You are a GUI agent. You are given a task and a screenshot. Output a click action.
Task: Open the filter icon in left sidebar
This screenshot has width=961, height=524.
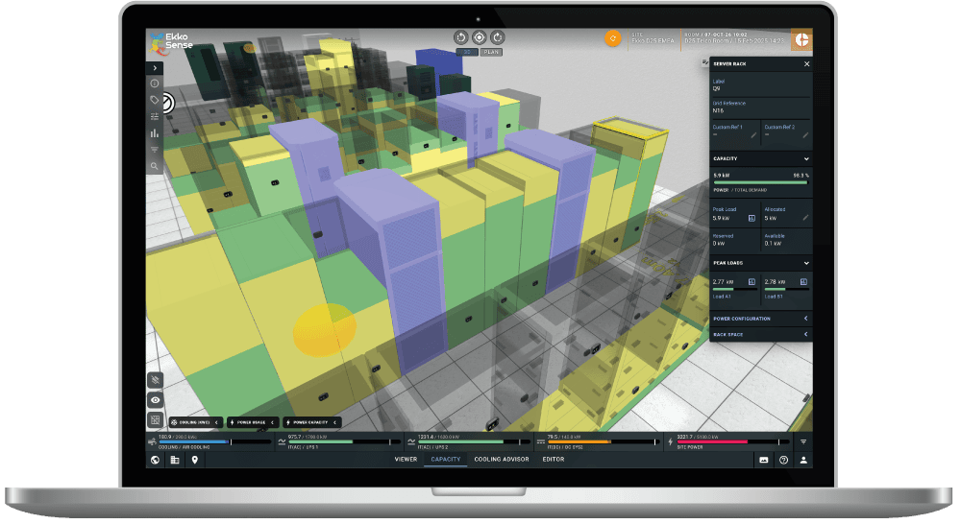[x=155, y=150]
